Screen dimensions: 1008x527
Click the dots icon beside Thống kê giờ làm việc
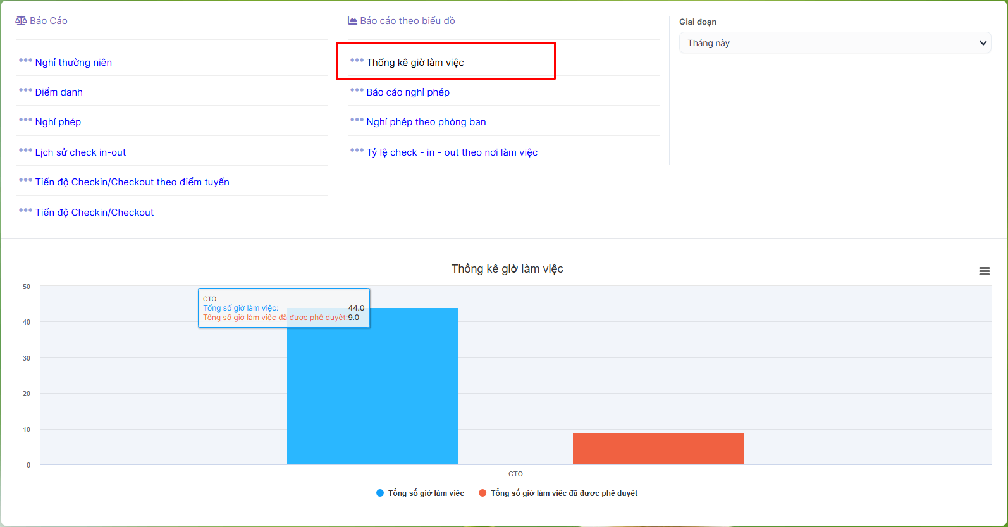357,61
